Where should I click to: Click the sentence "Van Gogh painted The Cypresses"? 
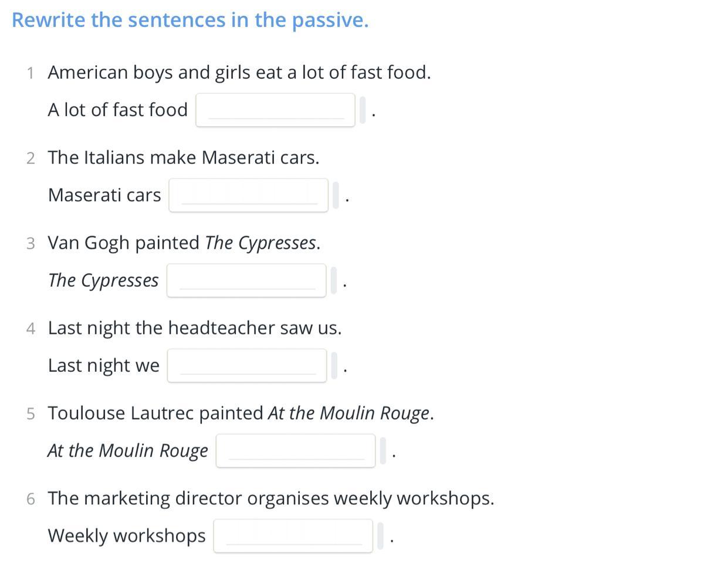click(x=184, y=243)
